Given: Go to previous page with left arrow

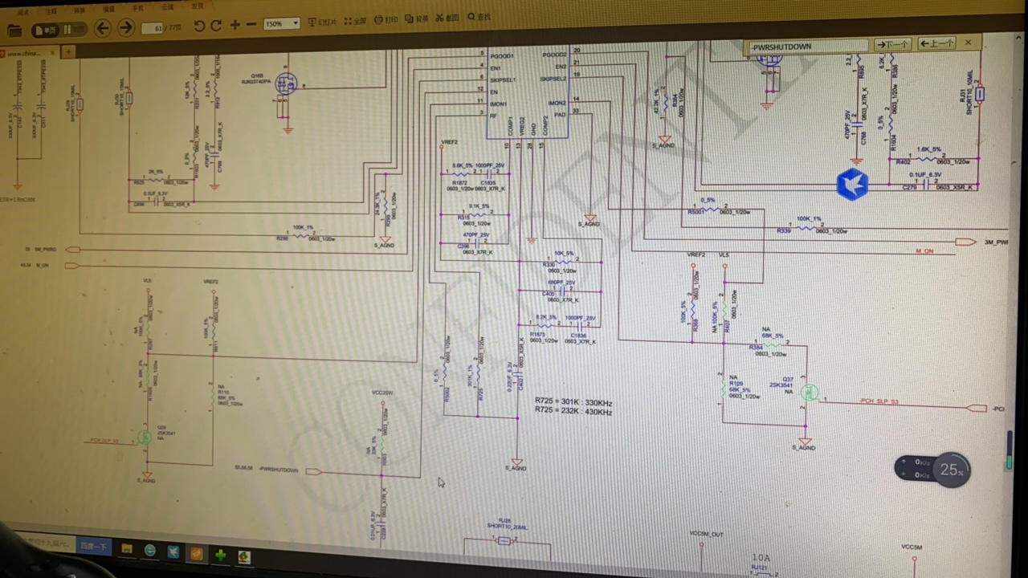Looking at the screenshot, I should 102,28.
